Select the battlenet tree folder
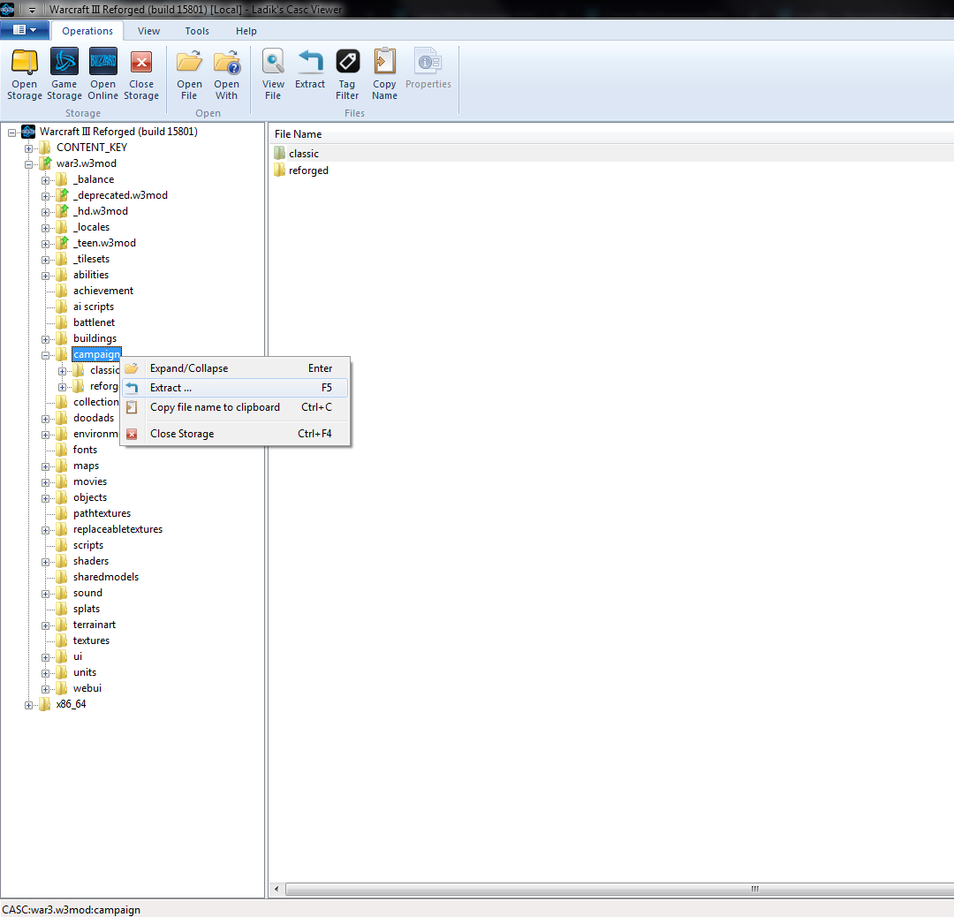The height and width of the screenshot is (917, 954). tap(94, 322)
